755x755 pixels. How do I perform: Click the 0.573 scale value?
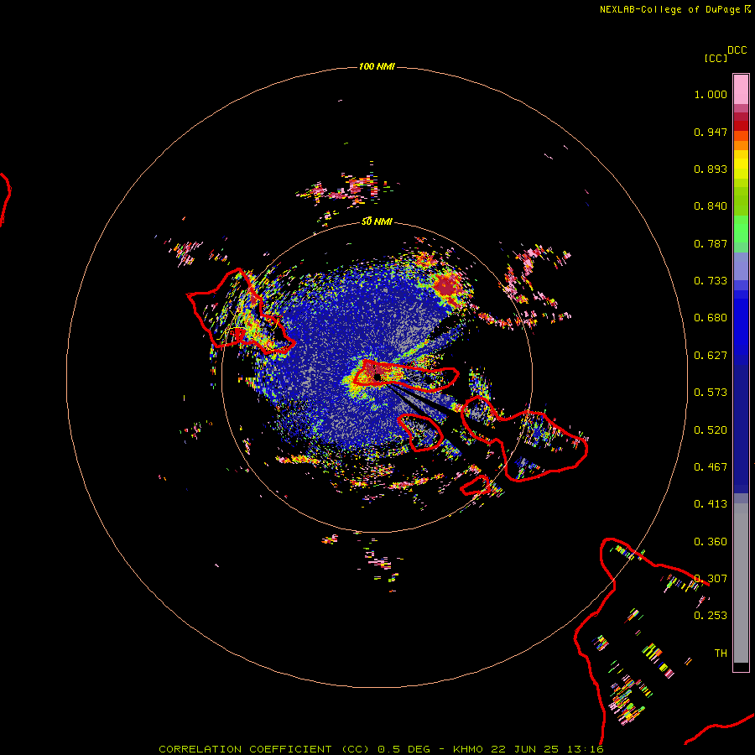coord(711,393)
